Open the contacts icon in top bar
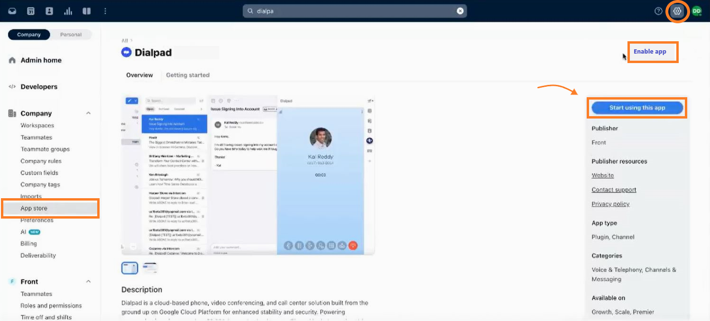 49,11
